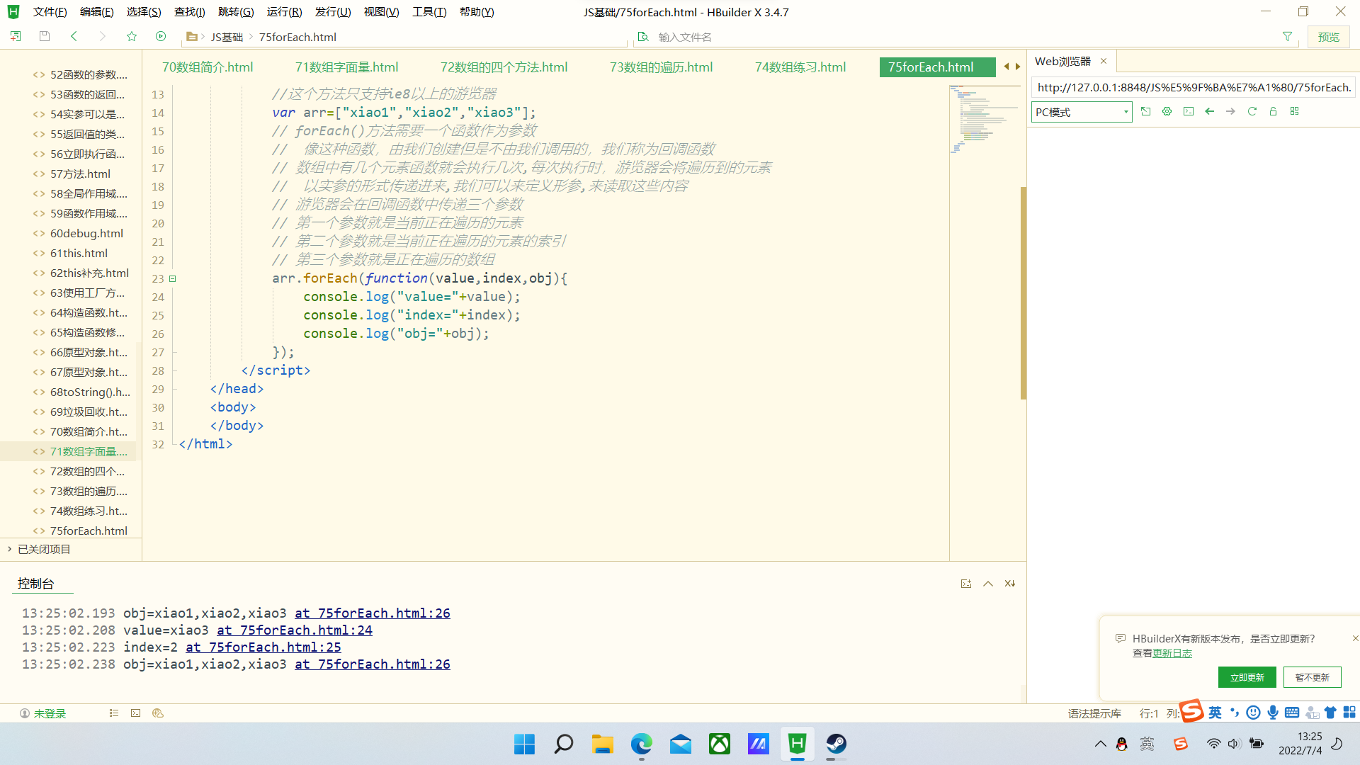Collapse the code fold at line 23
The height and width of the screenshot is (765, 1360).
(172, 278)
